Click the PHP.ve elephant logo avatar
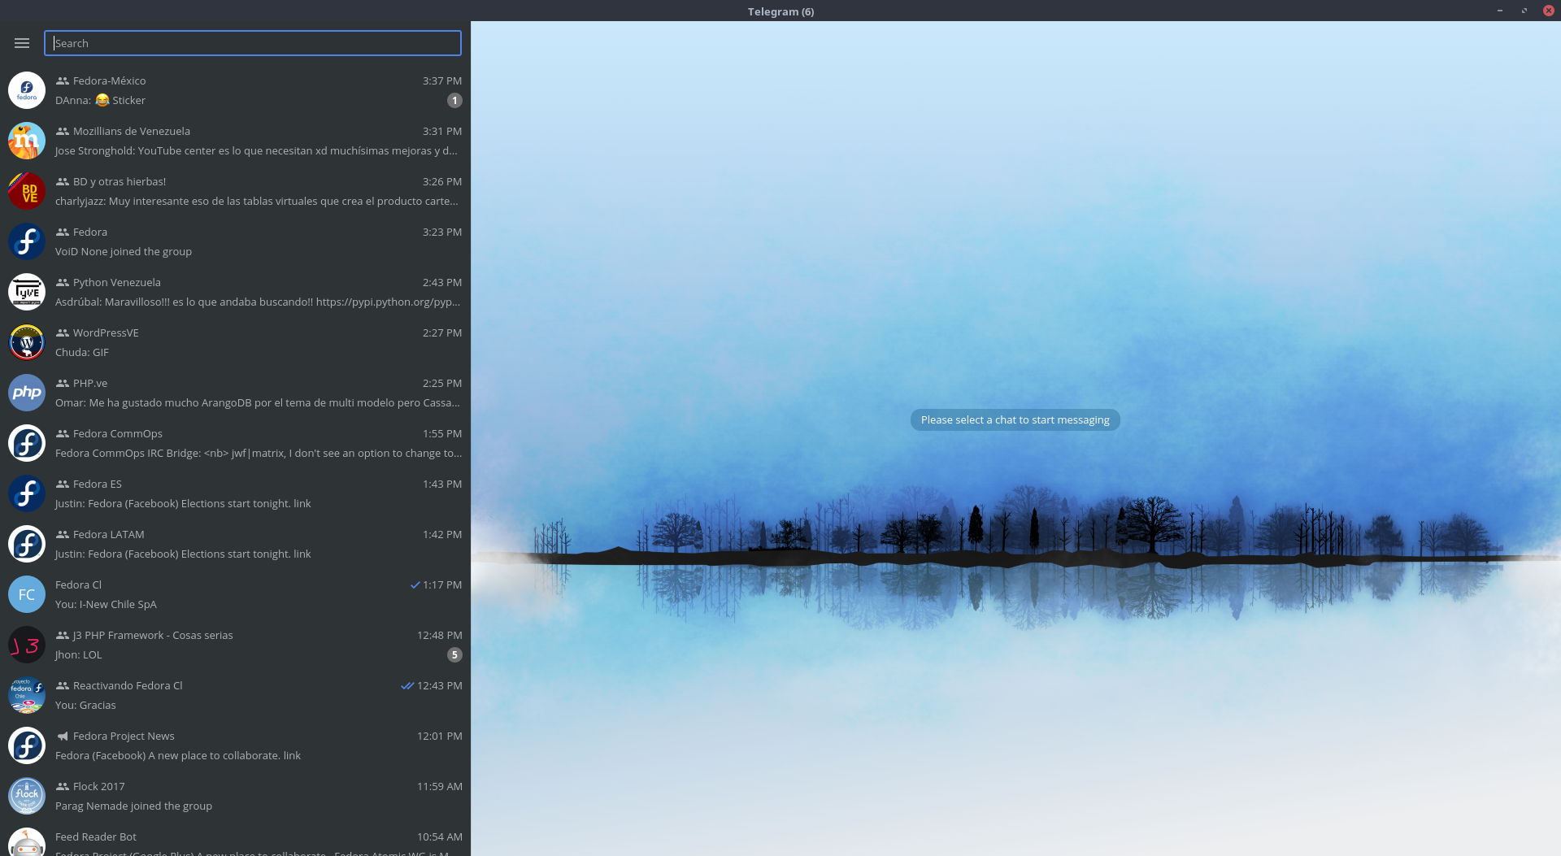Viewport: 1561px width, 856px height. pyautogui.click(x=27, y=393)
